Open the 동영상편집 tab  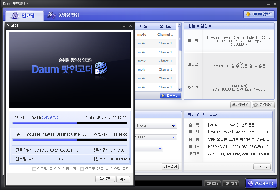[x=63, y=15]
